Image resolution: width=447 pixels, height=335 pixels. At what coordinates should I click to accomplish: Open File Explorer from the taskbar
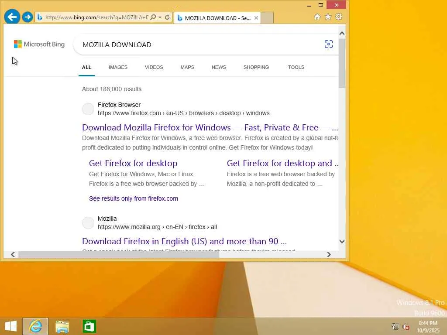coord(62,326)
